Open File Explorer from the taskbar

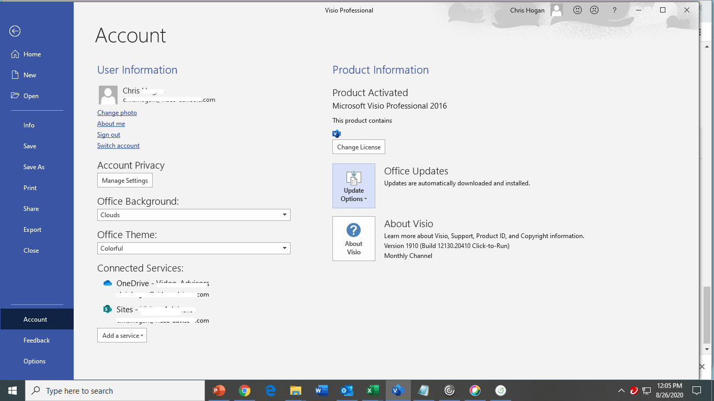[296, 391]
